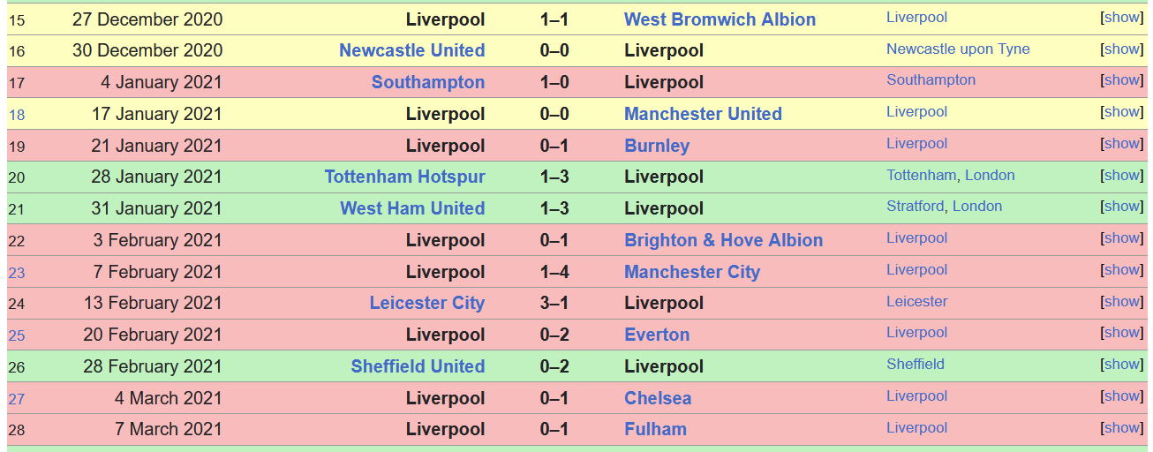Click the Newcastle upon Tyne location link

tap(958, 49)
